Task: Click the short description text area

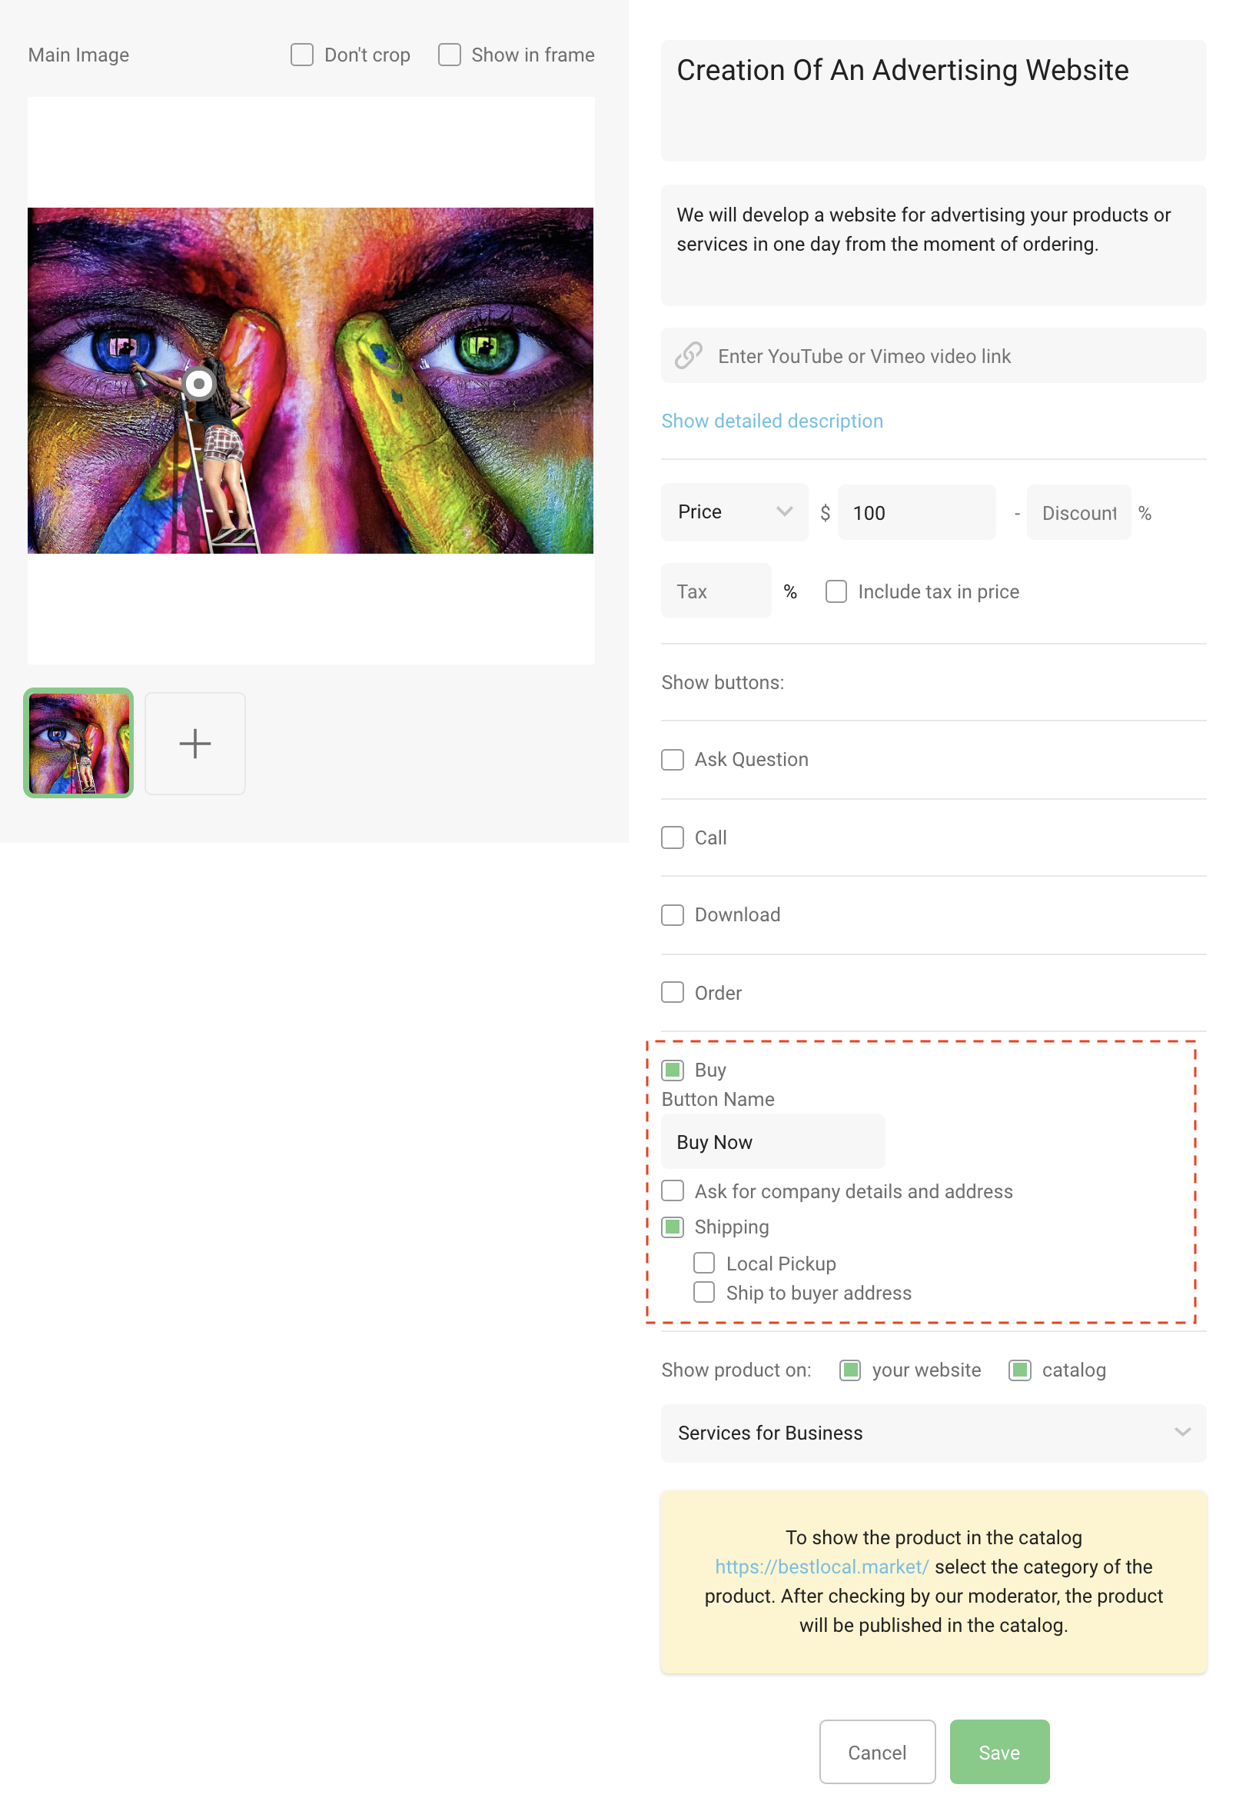Action: click(x=933, y=245)
